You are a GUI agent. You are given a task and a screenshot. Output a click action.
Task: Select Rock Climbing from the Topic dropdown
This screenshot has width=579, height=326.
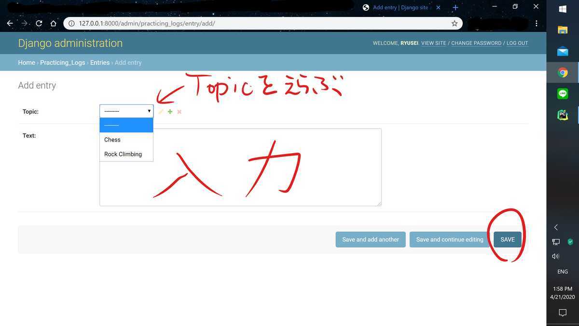(x=123, y=154)
